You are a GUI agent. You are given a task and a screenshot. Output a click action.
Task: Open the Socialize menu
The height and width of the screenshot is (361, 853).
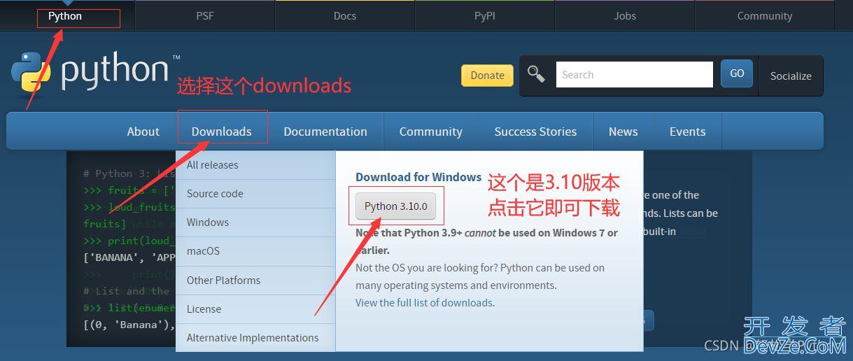[x=791, y=76]
